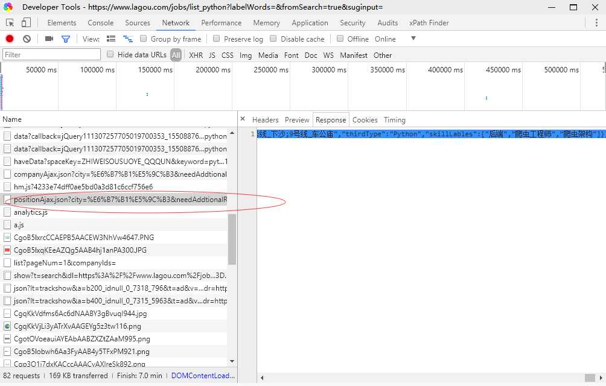Open the xPath Finder tab
The width and height of the screenshot is (606, 386).
tap(429, 23)
